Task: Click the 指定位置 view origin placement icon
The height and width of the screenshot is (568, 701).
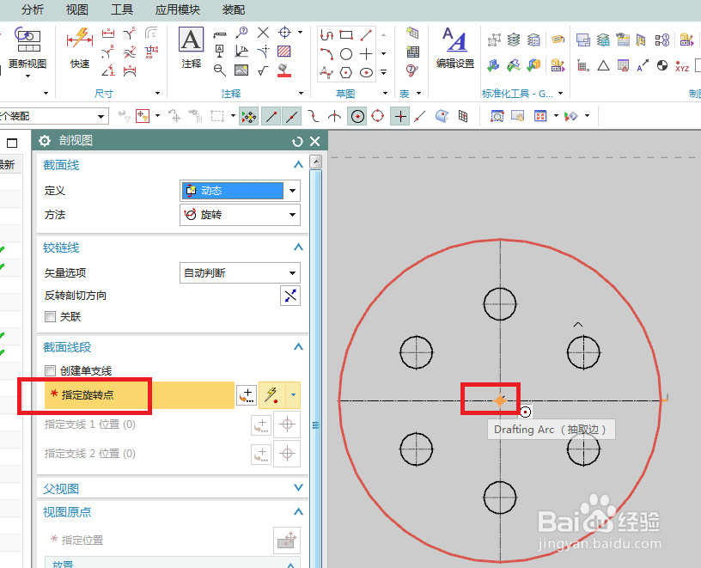Action: tap(287, 541)
